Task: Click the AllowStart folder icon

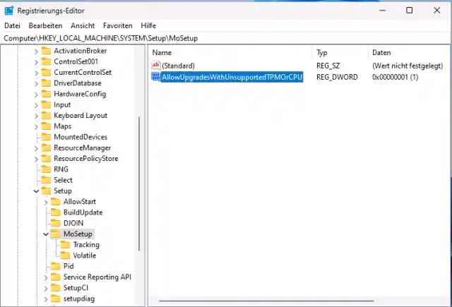Action: pyautogui.click(x=56, y=202)
